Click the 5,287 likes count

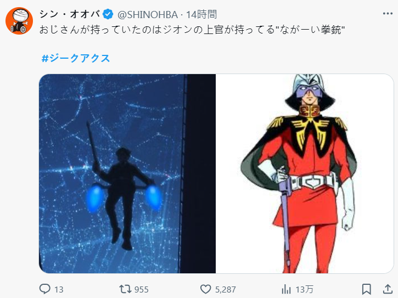[226, 289]
